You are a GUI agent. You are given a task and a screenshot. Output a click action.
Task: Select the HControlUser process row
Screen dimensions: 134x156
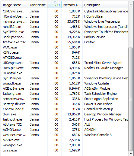(x=65, y=16)
